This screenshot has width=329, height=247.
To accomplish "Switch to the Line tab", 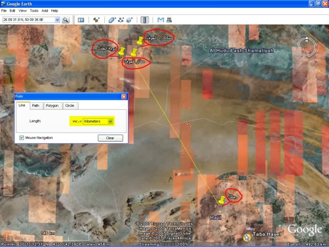I will click(22, 105).
